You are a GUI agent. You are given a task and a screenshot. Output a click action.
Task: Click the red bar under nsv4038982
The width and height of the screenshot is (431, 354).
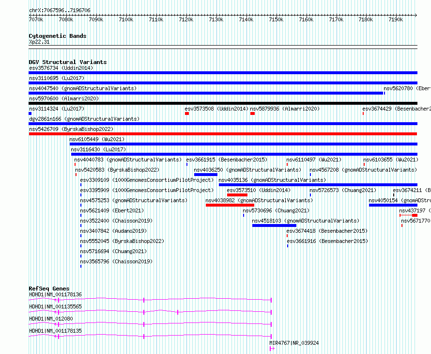click(230, 205)
